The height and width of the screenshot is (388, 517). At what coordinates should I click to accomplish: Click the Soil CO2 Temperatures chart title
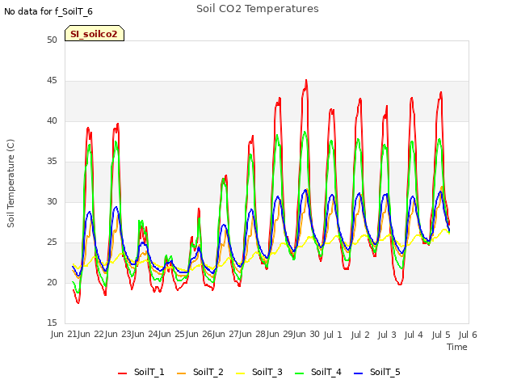pos(258,9)
